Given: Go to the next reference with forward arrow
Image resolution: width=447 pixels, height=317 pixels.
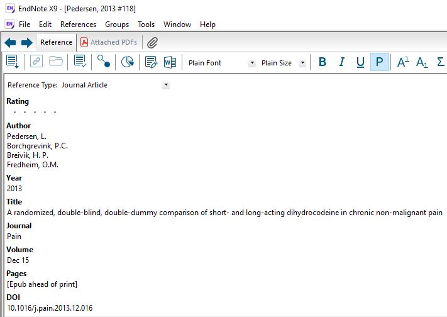Looking at the screenshot, I should coord(26,43).
